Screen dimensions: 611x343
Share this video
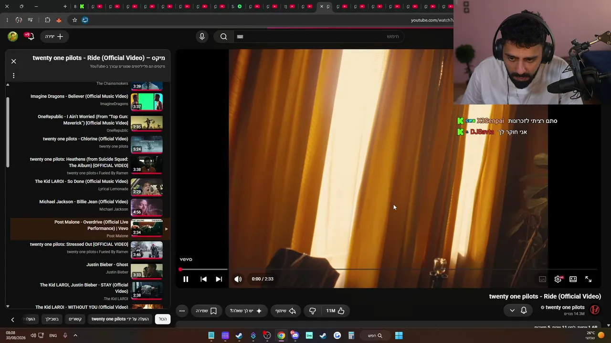pyautogui.click(x=285, y=311)
